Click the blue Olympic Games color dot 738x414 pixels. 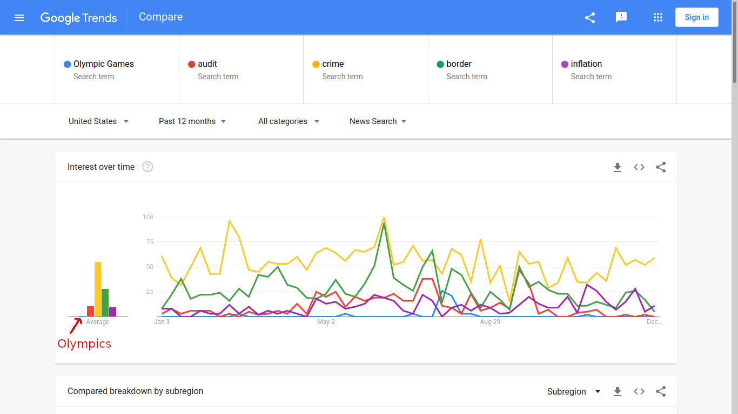click(67, 64)
